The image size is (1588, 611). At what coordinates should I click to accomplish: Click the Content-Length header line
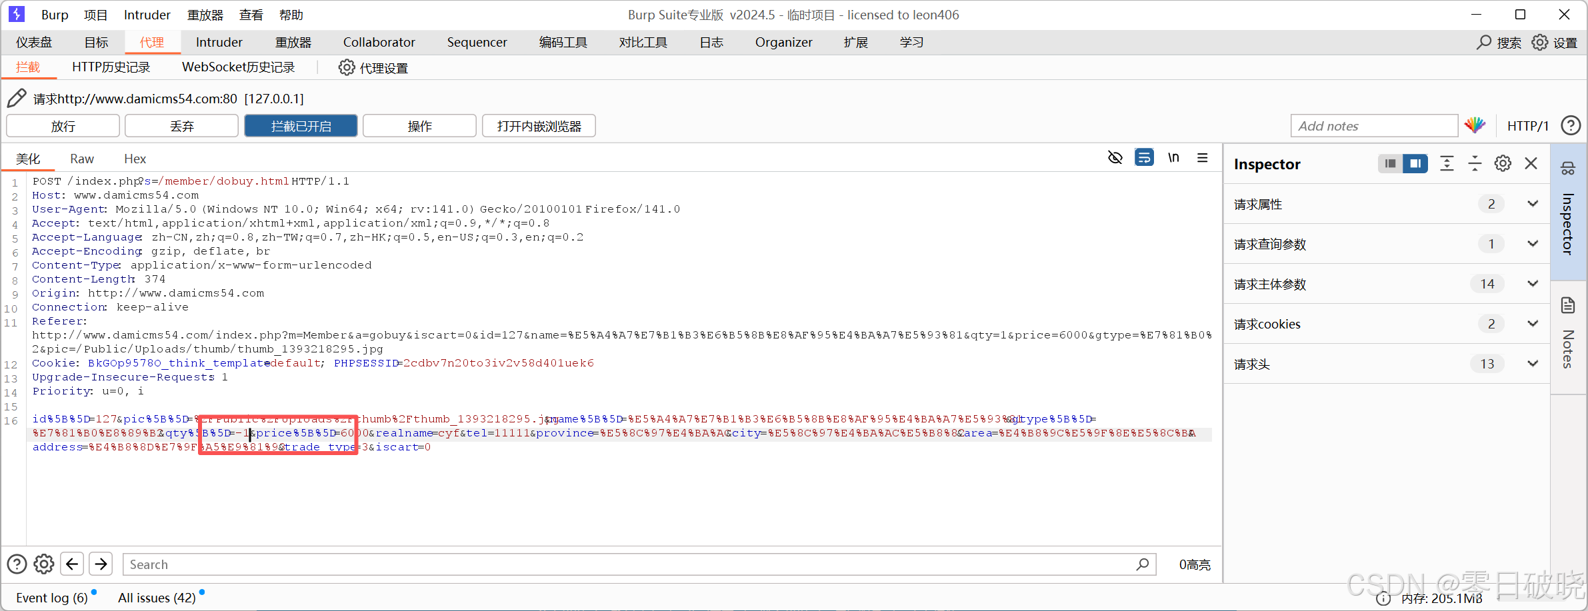point(99,279)
